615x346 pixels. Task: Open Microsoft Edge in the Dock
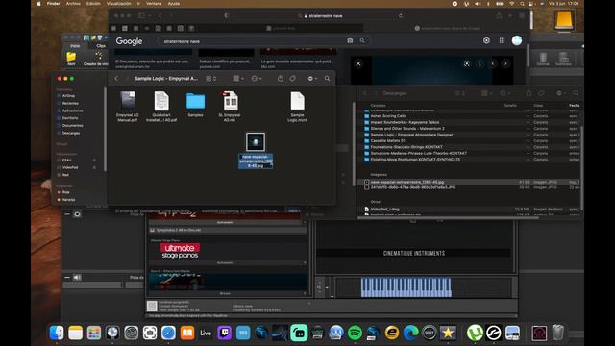(410, 333)
